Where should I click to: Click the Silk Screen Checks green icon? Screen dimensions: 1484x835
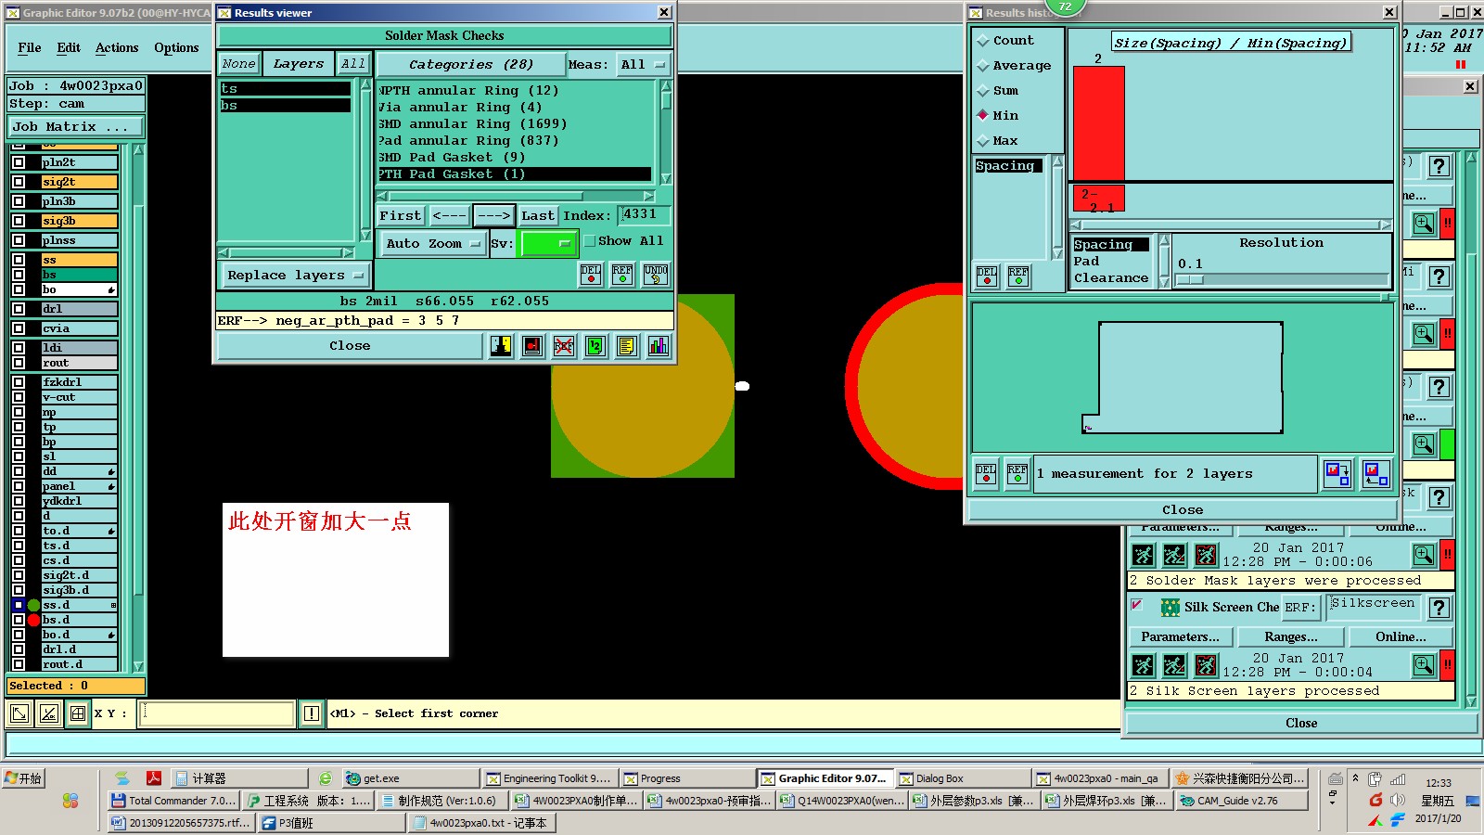[1171, 608]
